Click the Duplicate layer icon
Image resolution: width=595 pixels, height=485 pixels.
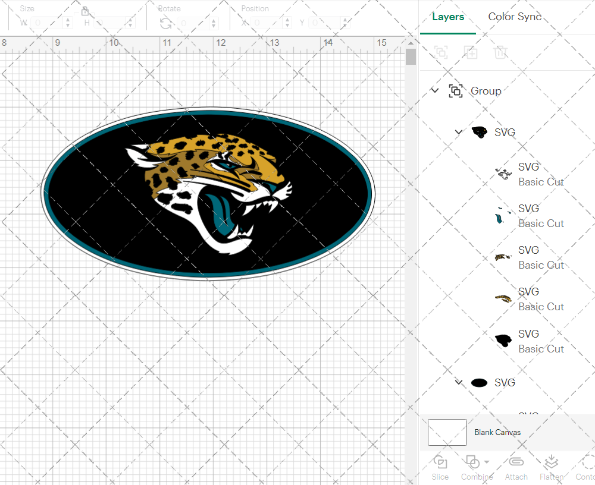point(471,52)
